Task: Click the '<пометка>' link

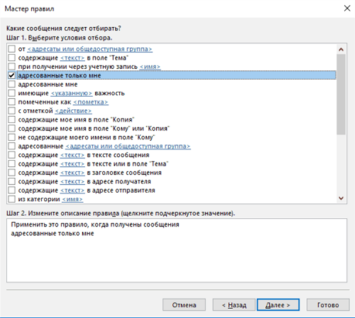Action: point(91,102)
